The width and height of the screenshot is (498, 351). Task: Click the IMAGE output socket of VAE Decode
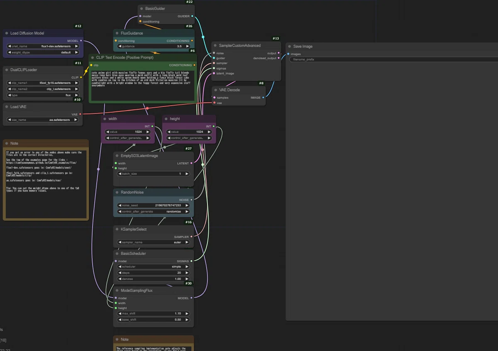pyautogui.click(x=264, y=98)
